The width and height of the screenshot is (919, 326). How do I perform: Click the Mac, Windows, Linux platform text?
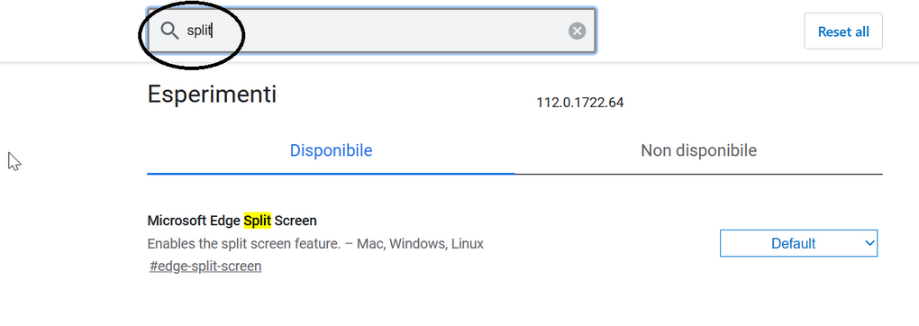[420, 244]
